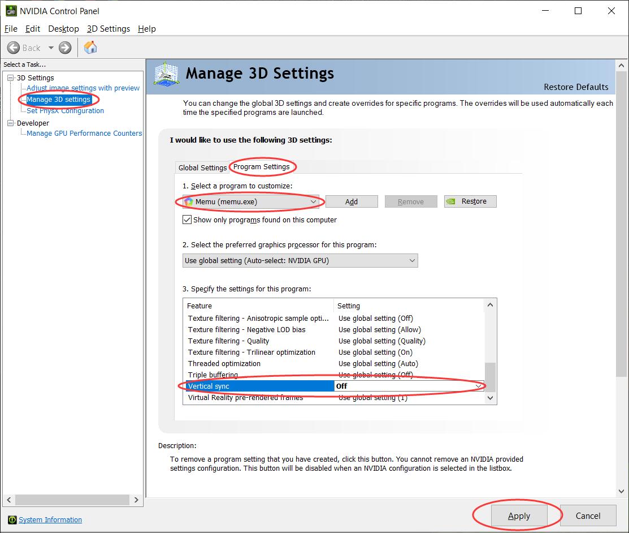Open the preferred graphics processor dropdown
Image resolution: width=629 pixels, height=533 pixels.
412,260
